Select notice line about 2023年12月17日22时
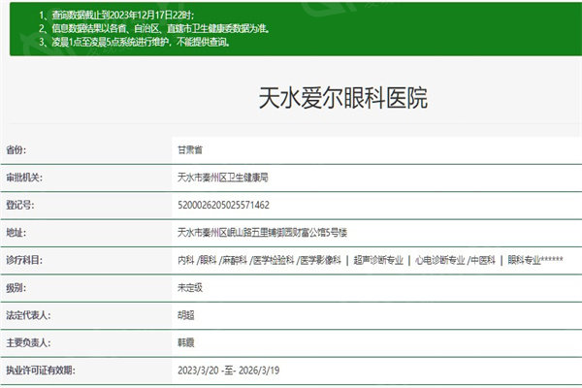The width and height of the screenshot is (582, 388). [116, 16]
